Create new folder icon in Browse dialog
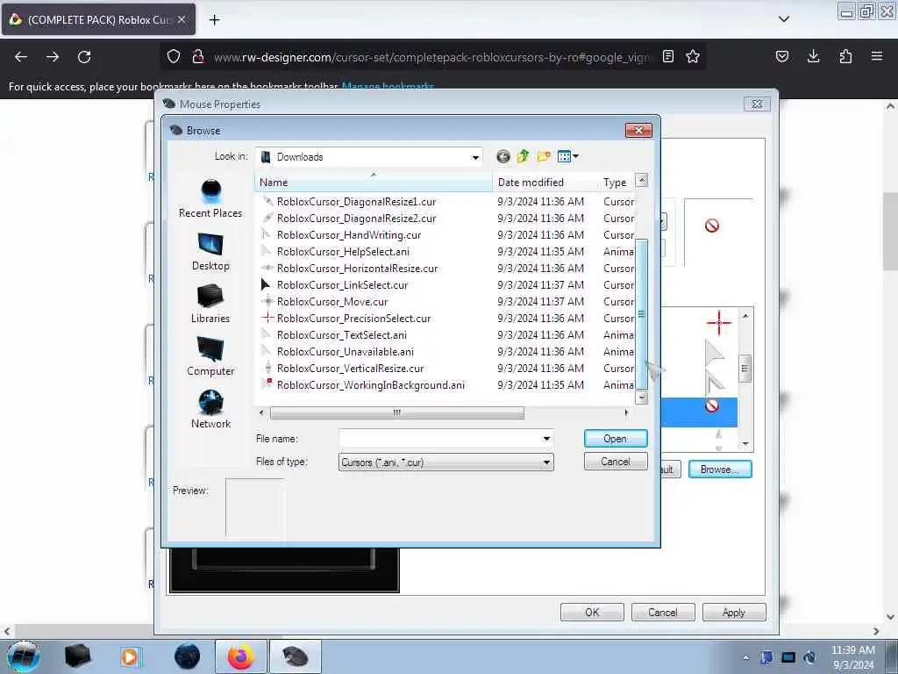This screenshot has height=674, width=898. (x=544, y=156)
